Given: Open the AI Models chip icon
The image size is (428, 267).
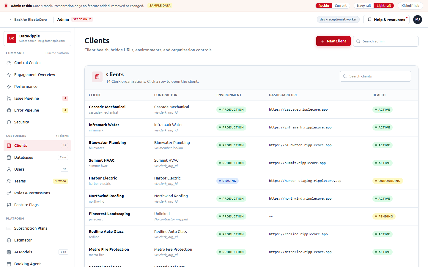Looking at the screenshot, I should 9,252.
